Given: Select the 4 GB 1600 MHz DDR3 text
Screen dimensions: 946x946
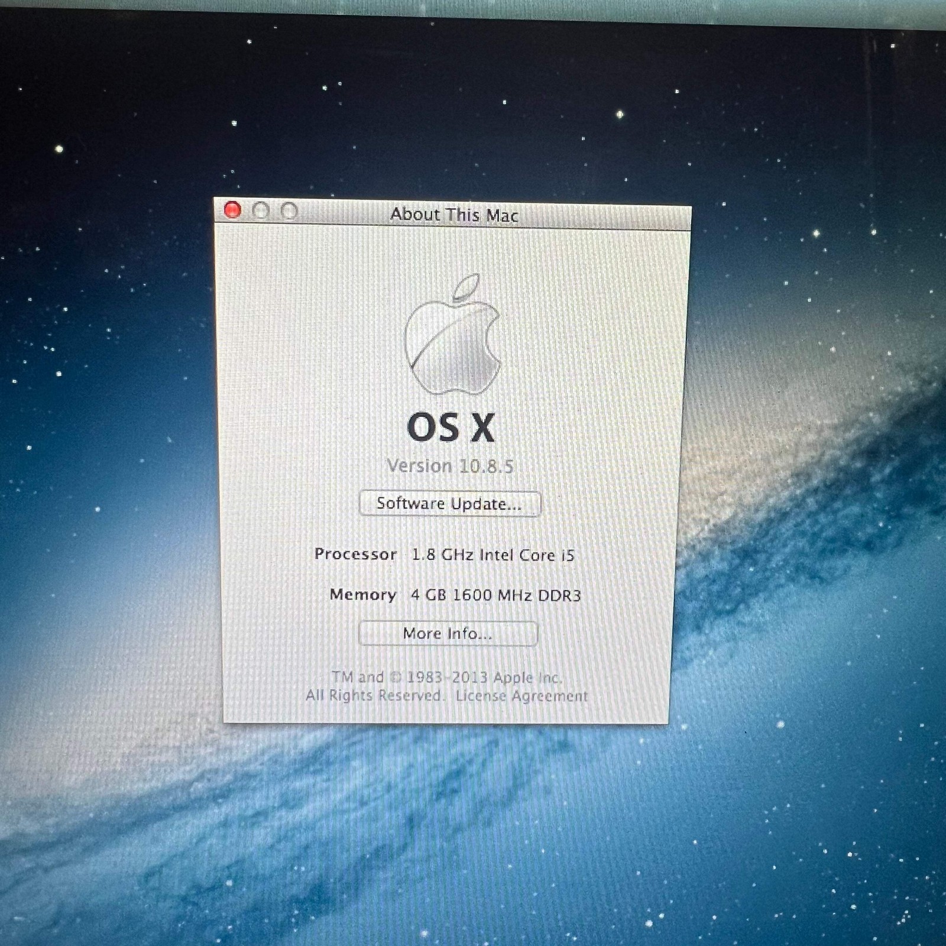Looking at the screenshot, I should pos(496,595).
